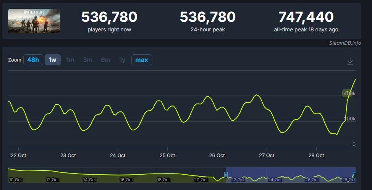Click the 26 Oct axis label
Viewport: 372px width, 190px height.
(217, 155)
